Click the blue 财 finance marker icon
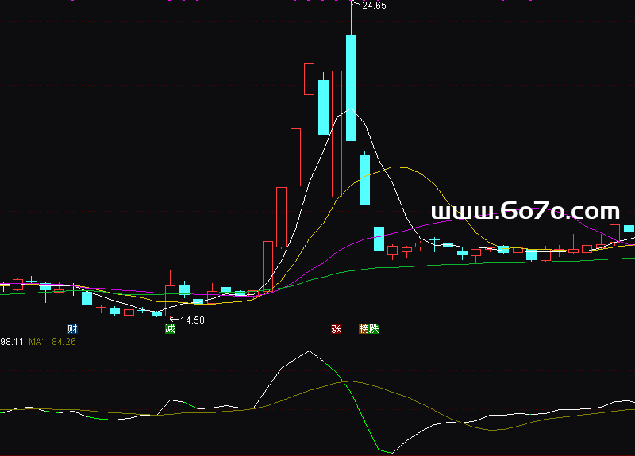The image size is (635, 456). [x=72, y=328]
